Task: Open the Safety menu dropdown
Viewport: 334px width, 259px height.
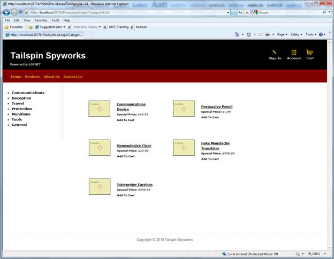Action: (297, 34)
